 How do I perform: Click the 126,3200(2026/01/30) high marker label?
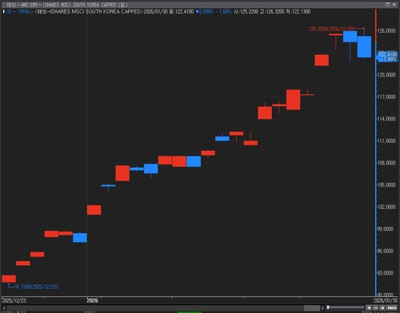(331, 29)
